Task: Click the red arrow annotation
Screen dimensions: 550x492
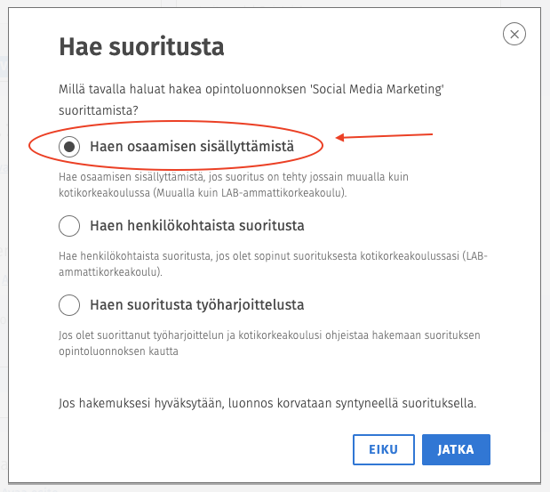Action: (384, 136)
